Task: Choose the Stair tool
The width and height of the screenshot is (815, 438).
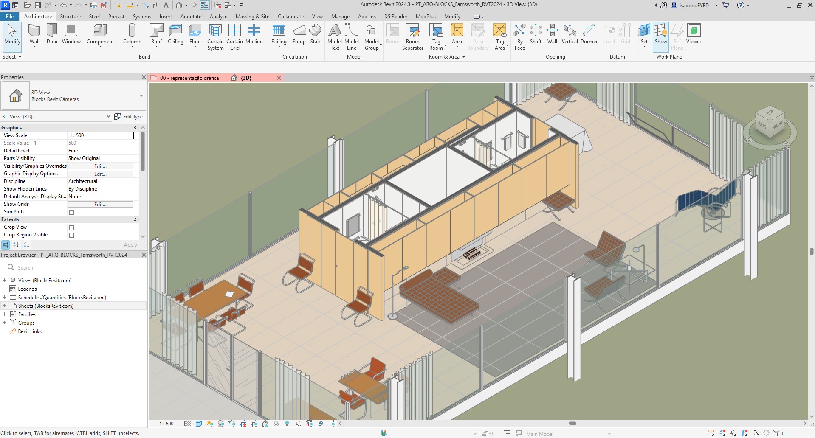Action: (x=315, y=34)
